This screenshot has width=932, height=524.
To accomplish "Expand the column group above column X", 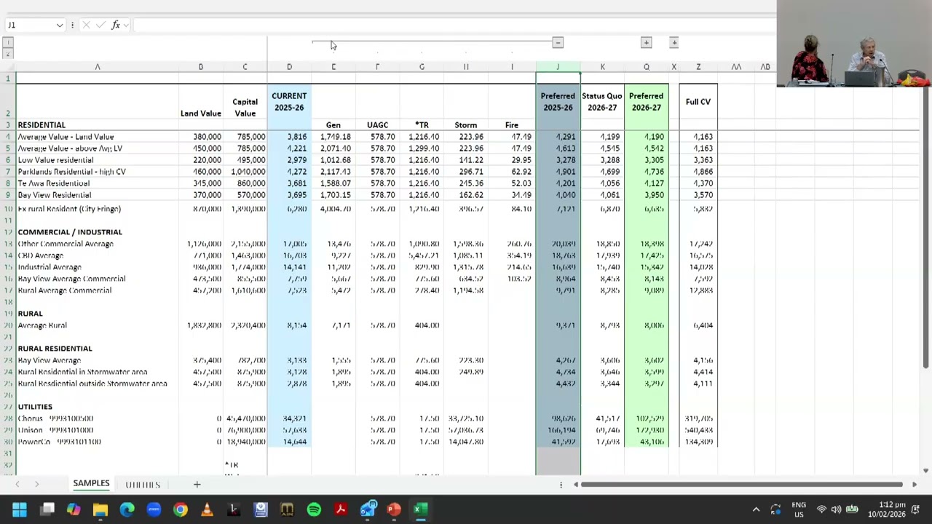I will coord(674,43).
